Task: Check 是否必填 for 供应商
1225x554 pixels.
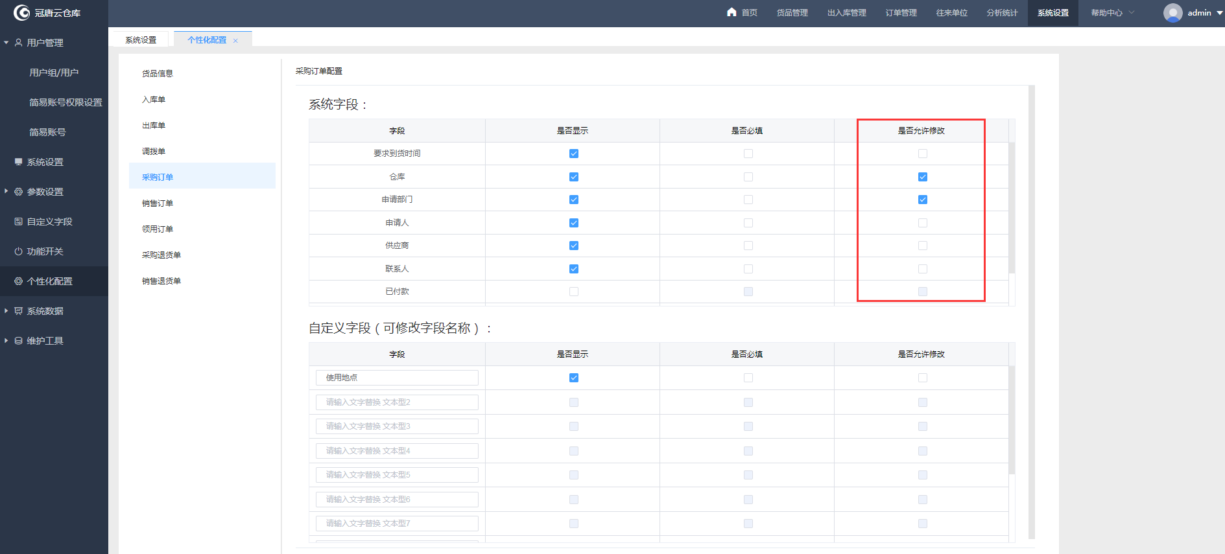Action: (748, 246)
